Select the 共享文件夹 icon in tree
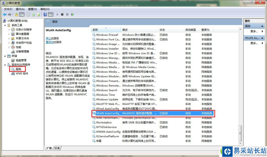Image resolution: width=267 pixels, height=157 pixels. pyautogui.click(x=13, y=38)
